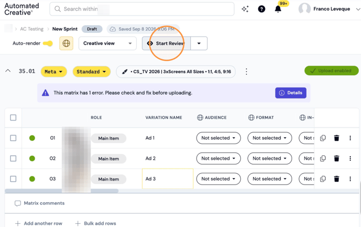Click the Ad 1 variation name cell
Image resolution: width=361 pixels, height=227 pixels.
click(168, 138)
